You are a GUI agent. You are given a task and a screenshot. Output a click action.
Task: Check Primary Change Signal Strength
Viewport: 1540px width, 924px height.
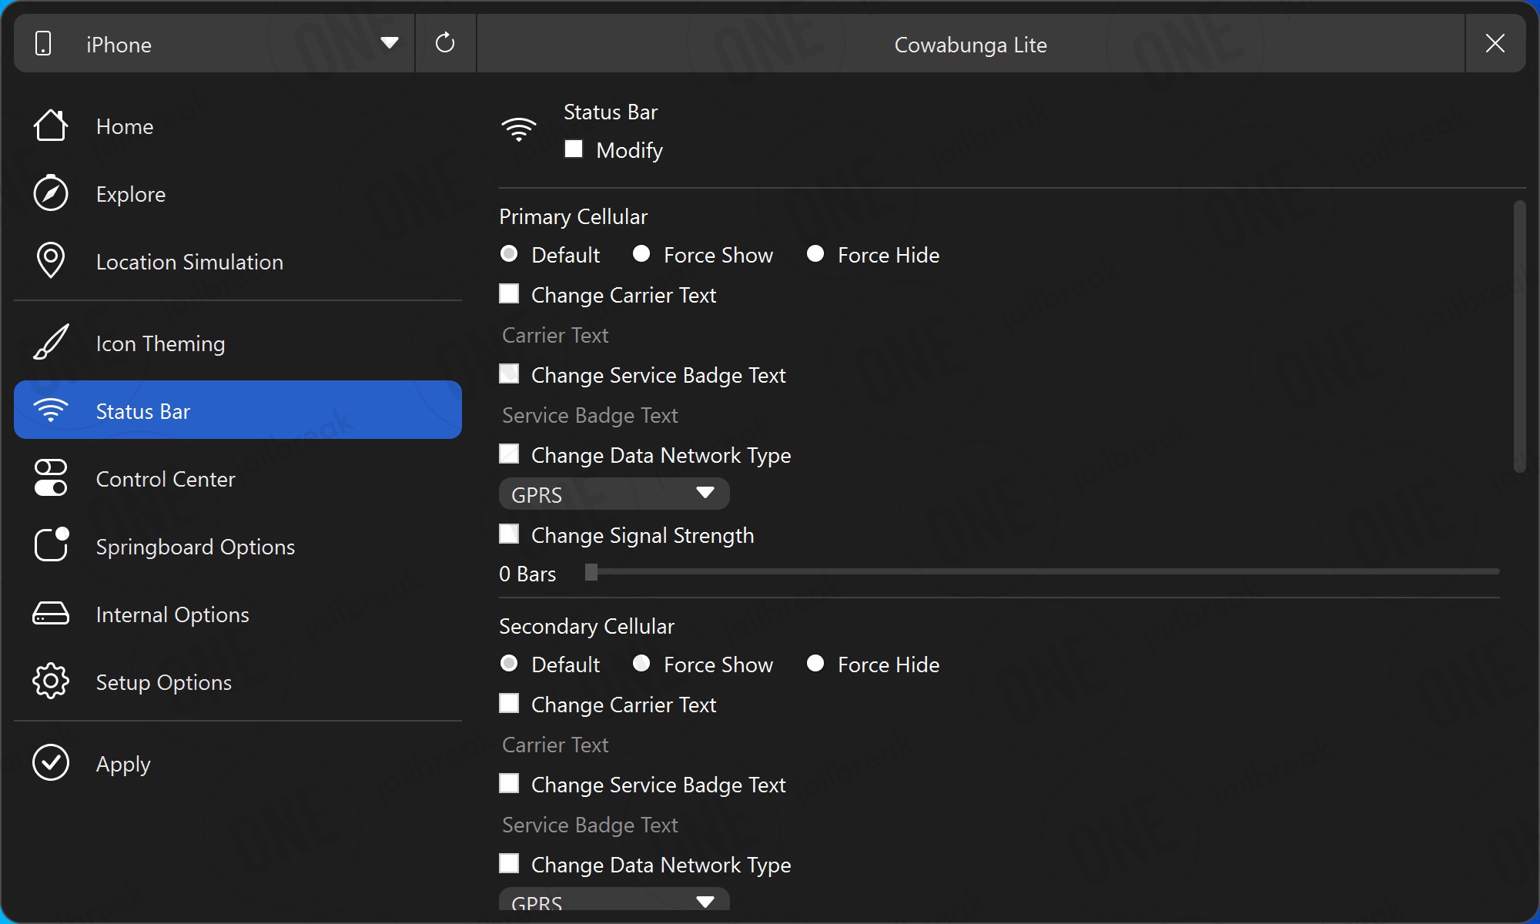click(509, 534)
